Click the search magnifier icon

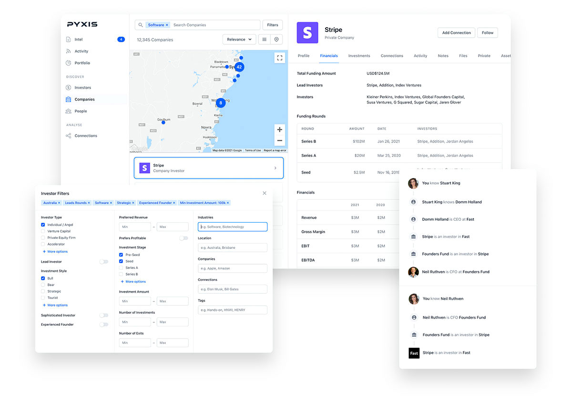pos(141,25)
